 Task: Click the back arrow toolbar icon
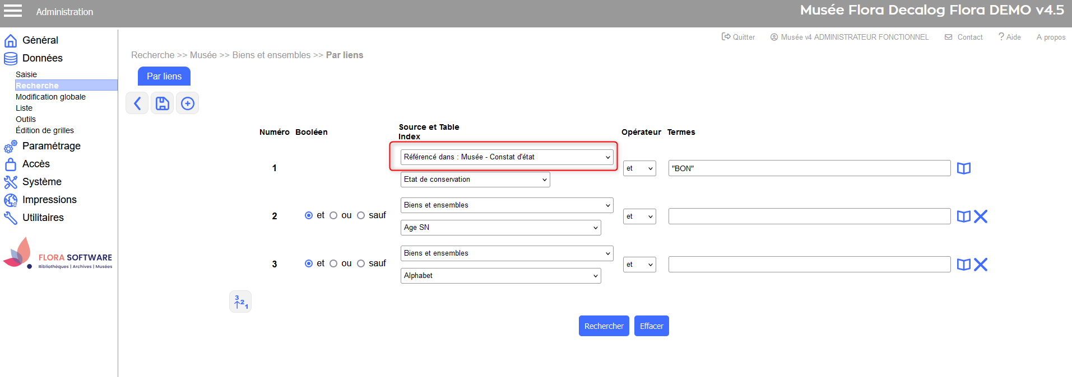pos(137,103)
